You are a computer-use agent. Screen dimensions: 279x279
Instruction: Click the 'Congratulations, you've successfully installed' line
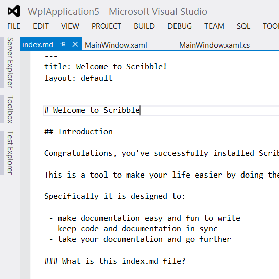coord(161,153)
